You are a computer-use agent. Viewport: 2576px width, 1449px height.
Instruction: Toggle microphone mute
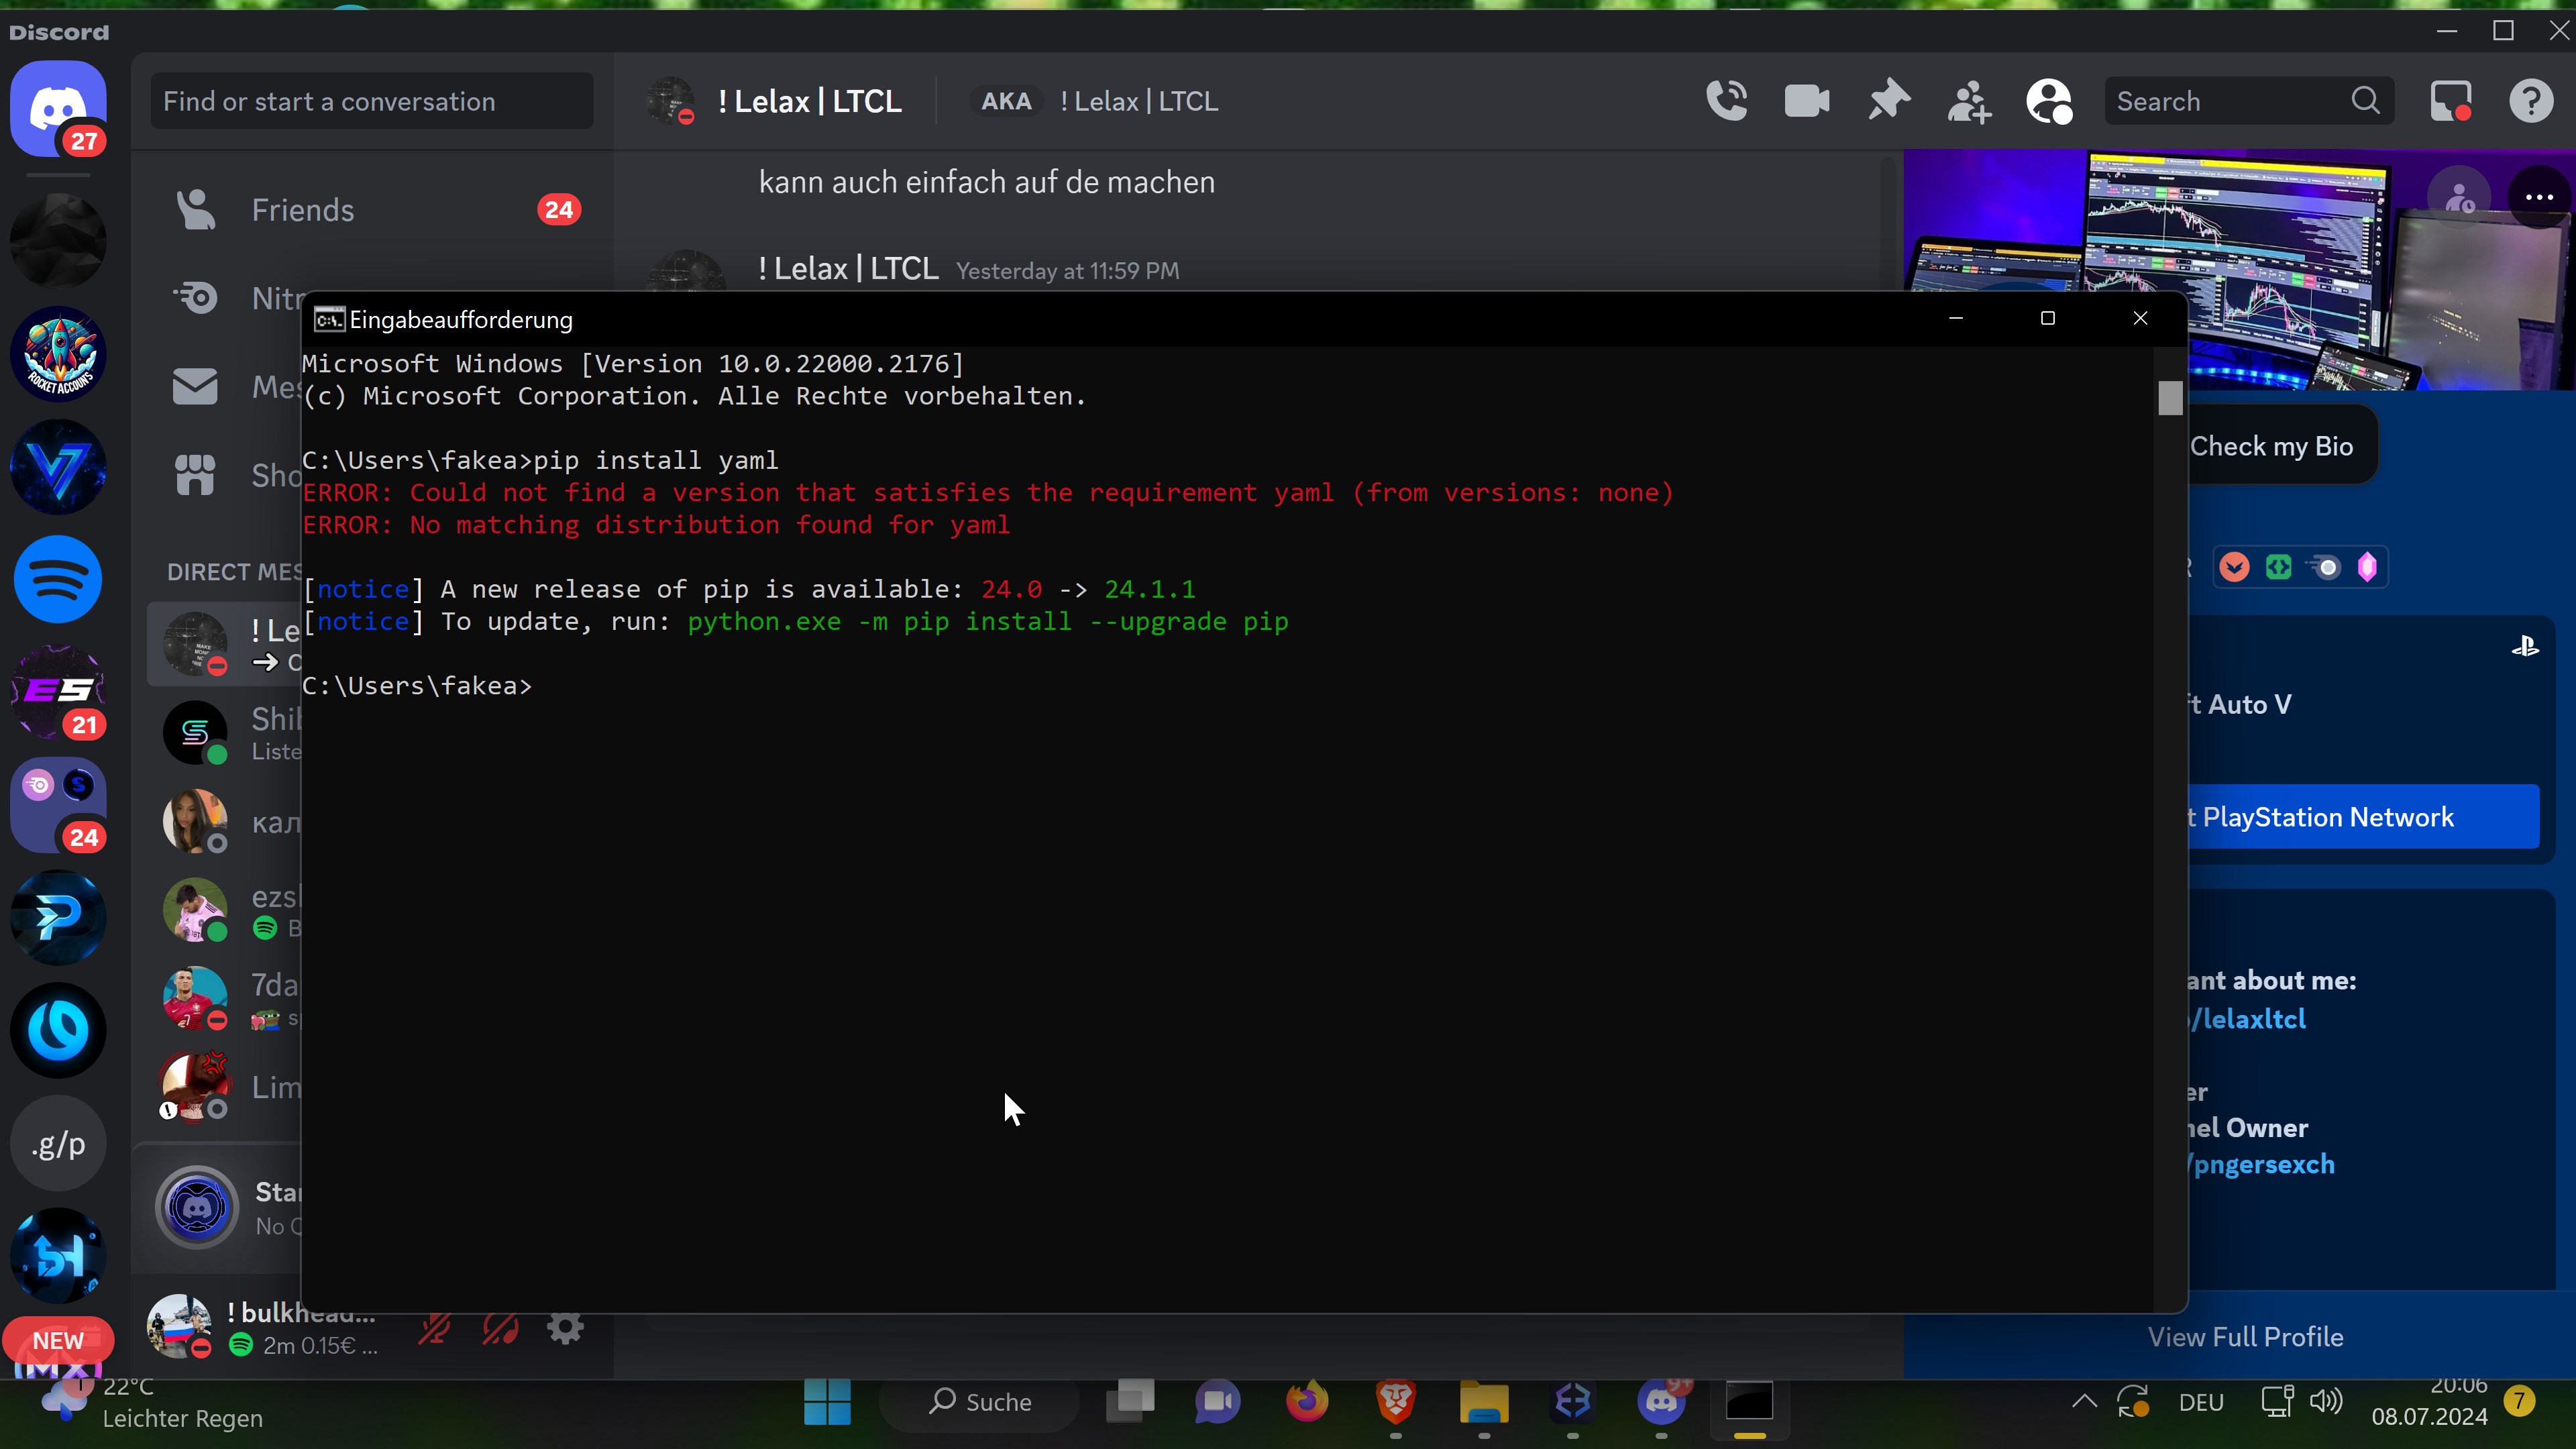434,1329
